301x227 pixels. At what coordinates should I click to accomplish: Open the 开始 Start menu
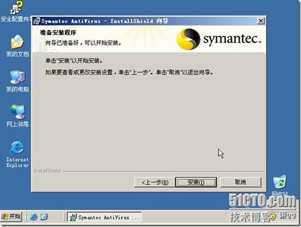point(11,217)
